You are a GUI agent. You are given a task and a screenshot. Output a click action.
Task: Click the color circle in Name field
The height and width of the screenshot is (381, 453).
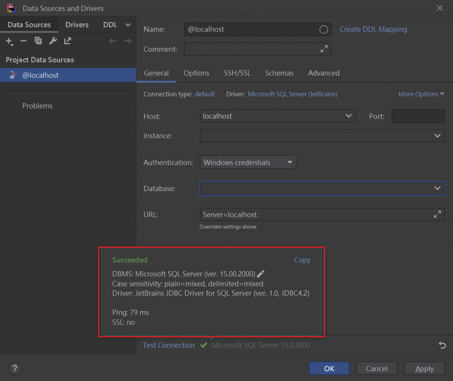pyautogui.click(x=323, y=30)
